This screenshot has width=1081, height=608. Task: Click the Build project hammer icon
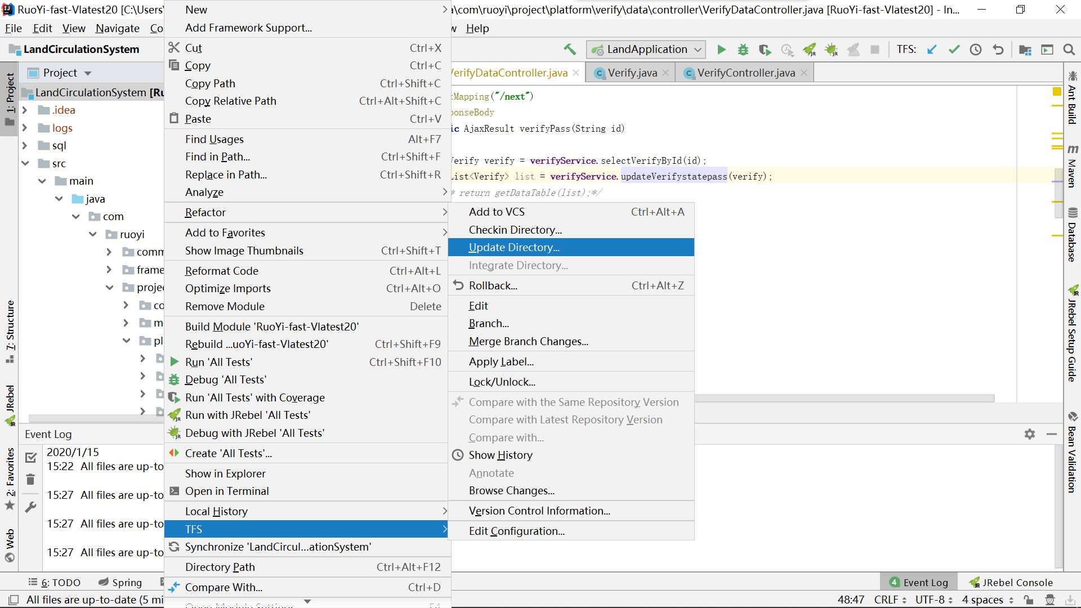pos(570,50)
